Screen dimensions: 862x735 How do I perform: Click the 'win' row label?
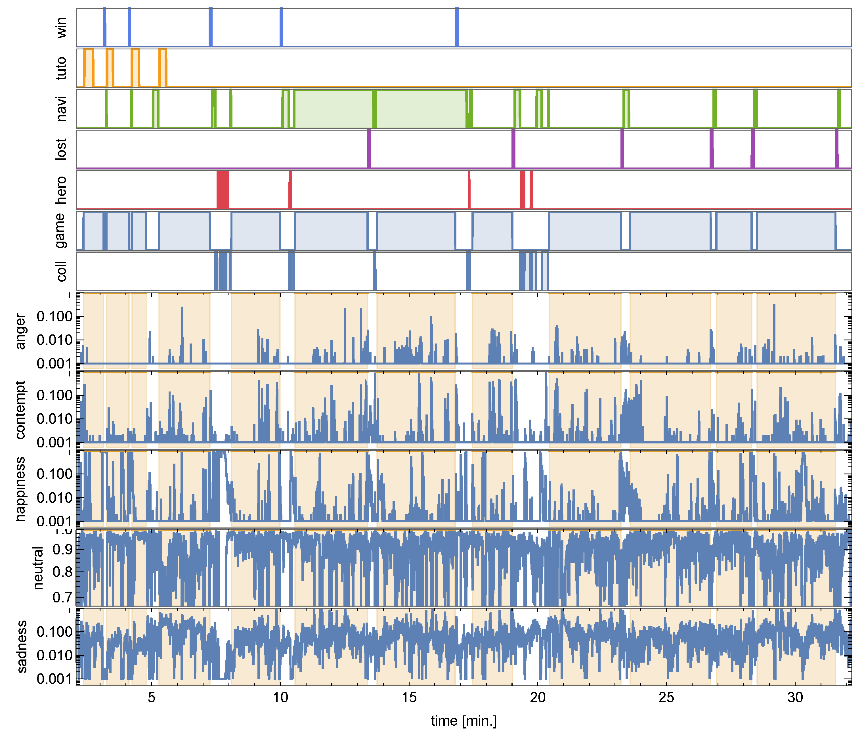61,28
